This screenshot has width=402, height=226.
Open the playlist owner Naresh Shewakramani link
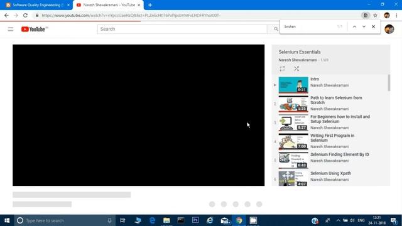(298, 60)
